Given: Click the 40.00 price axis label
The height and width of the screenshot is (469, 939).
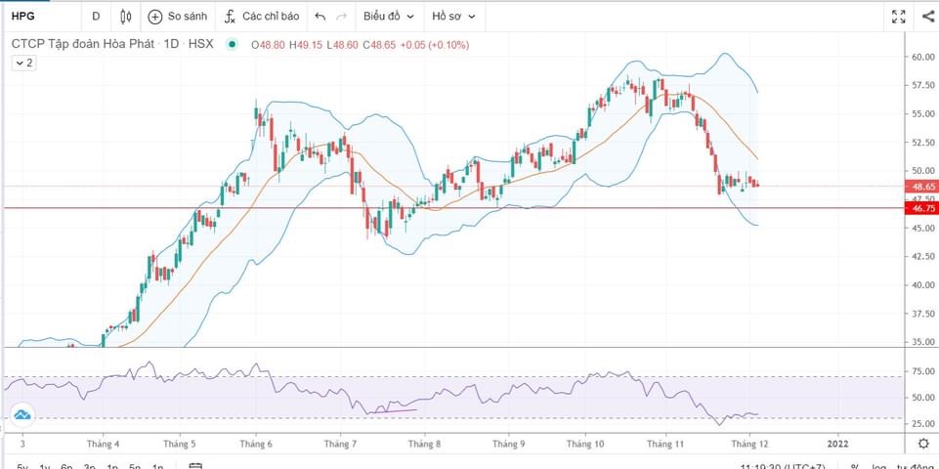Looking at the screenshot, I should (x=922, y=285).
